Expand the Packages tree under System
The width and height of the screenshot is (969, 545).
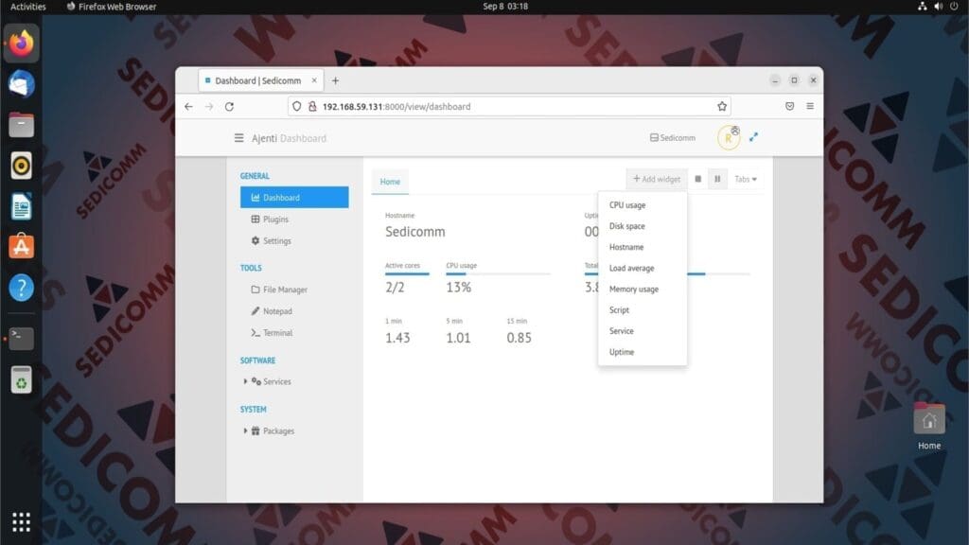246,431
